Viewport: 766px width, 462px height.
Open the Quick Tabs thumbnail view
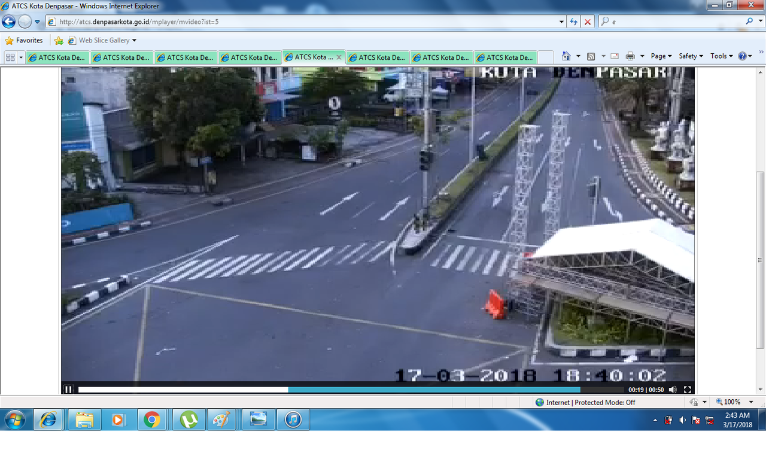[x=10, y=57]
